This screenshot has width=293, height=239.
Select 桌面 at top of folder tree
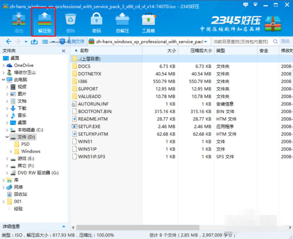(15, 58)
